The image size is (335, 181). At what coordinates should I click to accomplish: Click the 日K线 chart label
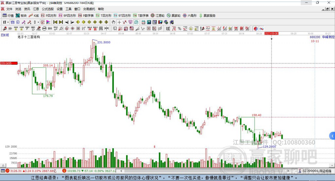point(5,35)
